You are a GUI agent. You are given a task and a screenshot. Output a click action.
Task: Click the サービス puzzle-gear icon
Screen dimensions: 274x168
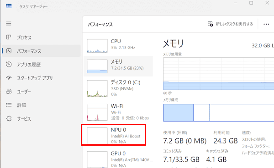pos(9,118)
